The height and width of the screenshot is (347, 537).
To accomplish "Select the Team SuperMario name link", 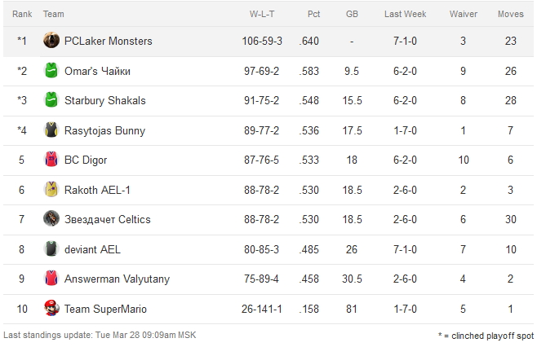I will pyautogui.click(x=105, y=309).
